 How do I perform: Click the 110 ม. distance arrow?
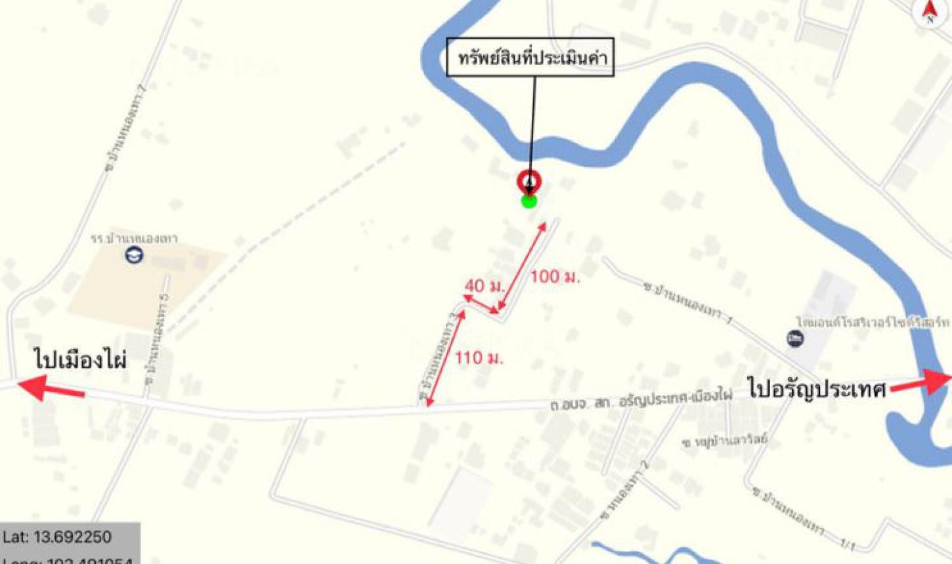click(x=446, y=358)
